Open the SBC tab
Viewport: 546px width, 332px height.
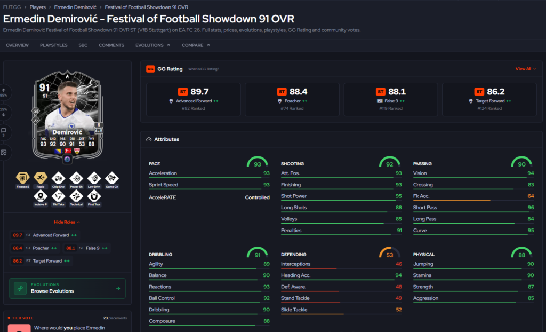pyautogui.click(x=83, y=45)
